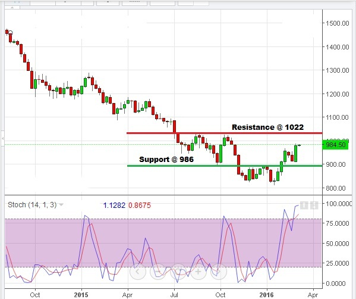The height and width of the screenshot is (299, 356).
Task: Click the blue stochastic value 1.1282
Action: (114, 205)
